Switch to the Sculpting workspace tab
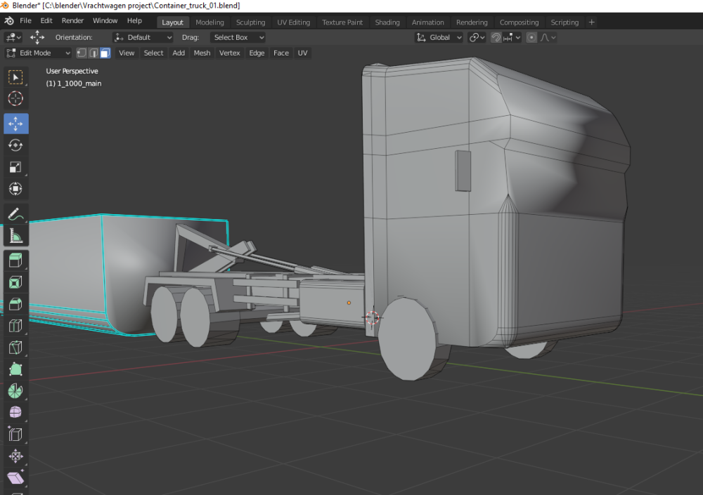703x495 pixels. click(250, 22)
